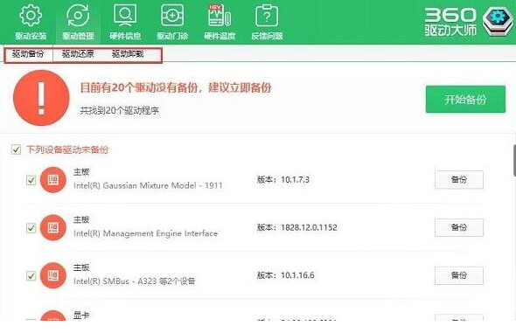Open the 驱动门诊 first-aid icon
516x333 pixels.
(x=172, y=15)
